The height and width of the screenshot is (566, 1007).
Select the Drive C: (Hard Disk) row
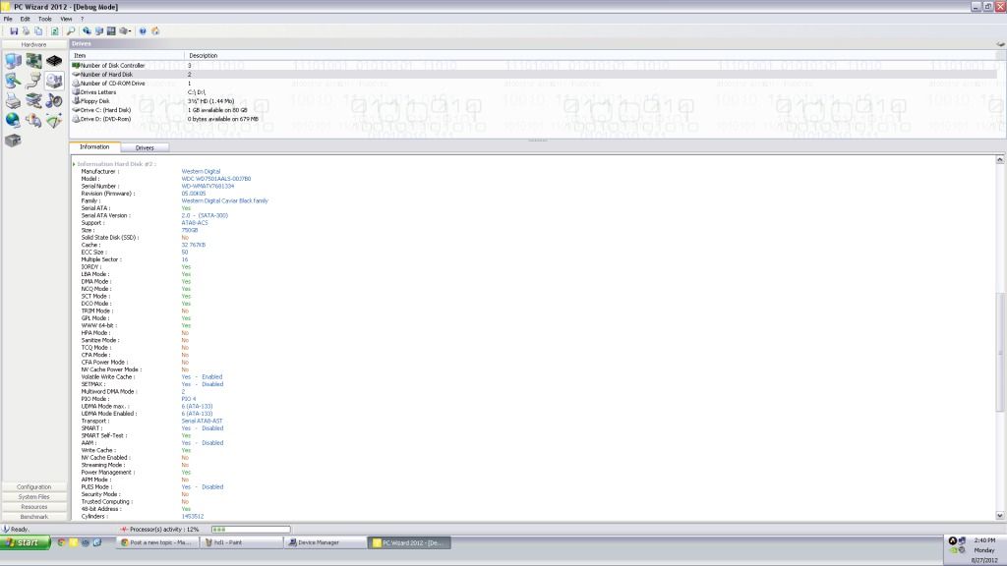click(534, 110)
